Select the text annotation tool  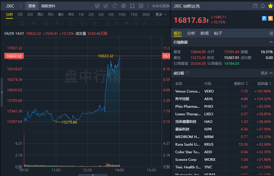(83, 23)
